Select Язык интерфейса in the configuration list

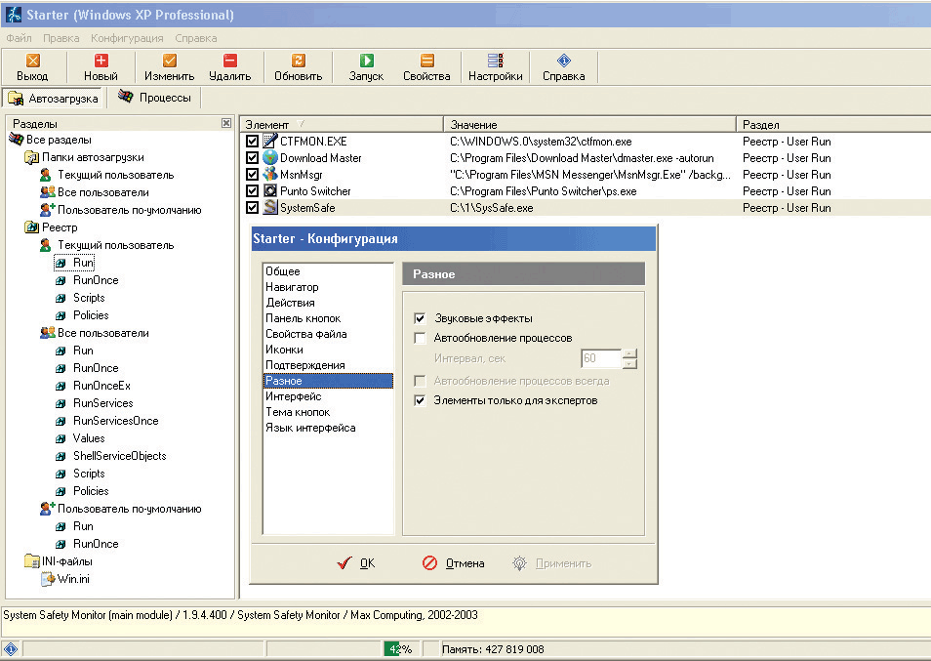coord(328,428)
